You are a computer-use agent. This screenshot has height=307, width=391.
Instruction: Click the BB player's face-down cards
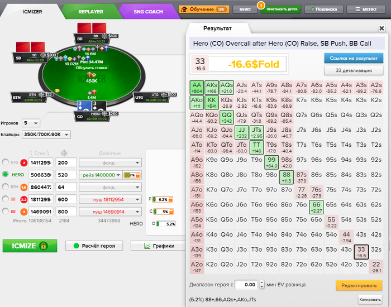coord(92,28)
